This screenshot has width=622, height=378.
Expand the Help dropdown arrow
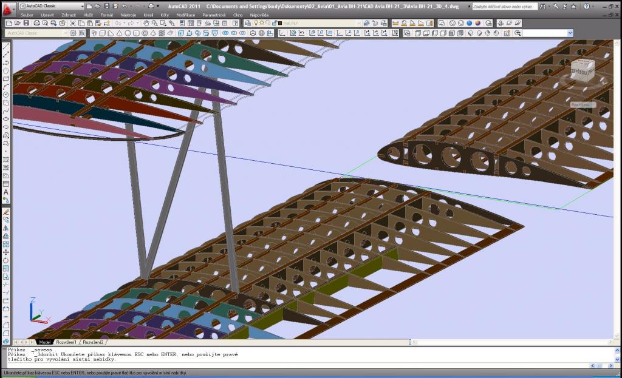coord(593,6)
